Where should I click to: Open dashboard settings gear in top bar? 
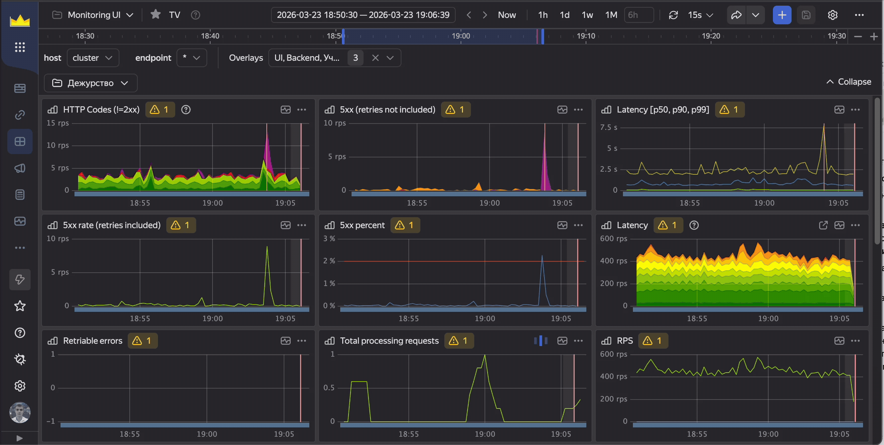tap(832, 15)
